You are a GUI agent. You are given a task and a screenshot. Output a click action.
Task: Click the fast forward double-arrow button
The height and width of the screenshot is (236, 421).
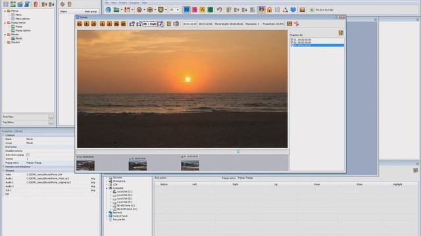(x=123, y=24)
